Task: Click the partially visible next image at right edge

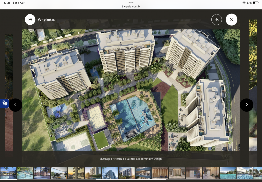Action: [253, 85]
